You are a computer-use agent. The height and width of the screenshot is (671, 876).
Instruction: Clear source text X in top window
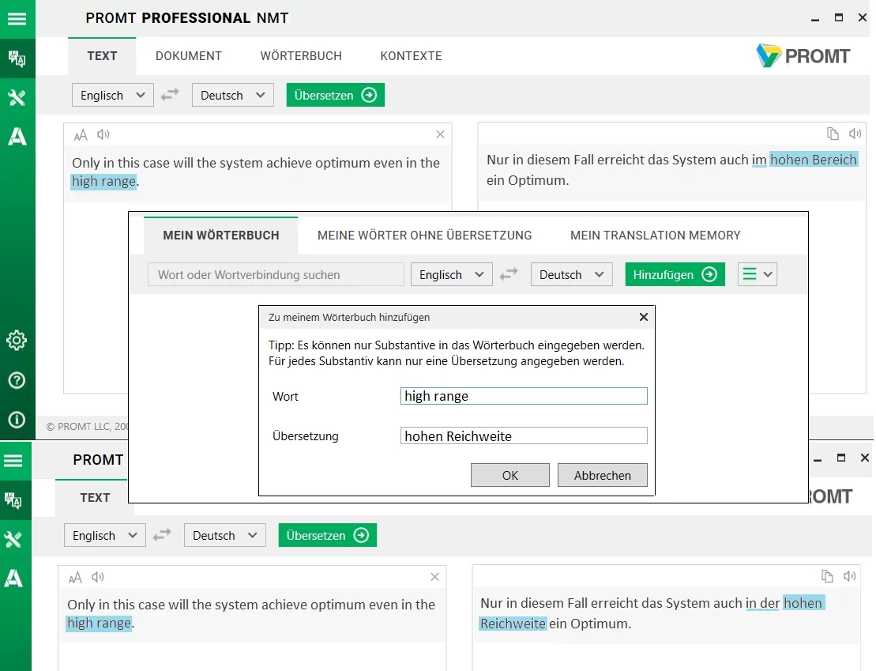pos(440,134)
